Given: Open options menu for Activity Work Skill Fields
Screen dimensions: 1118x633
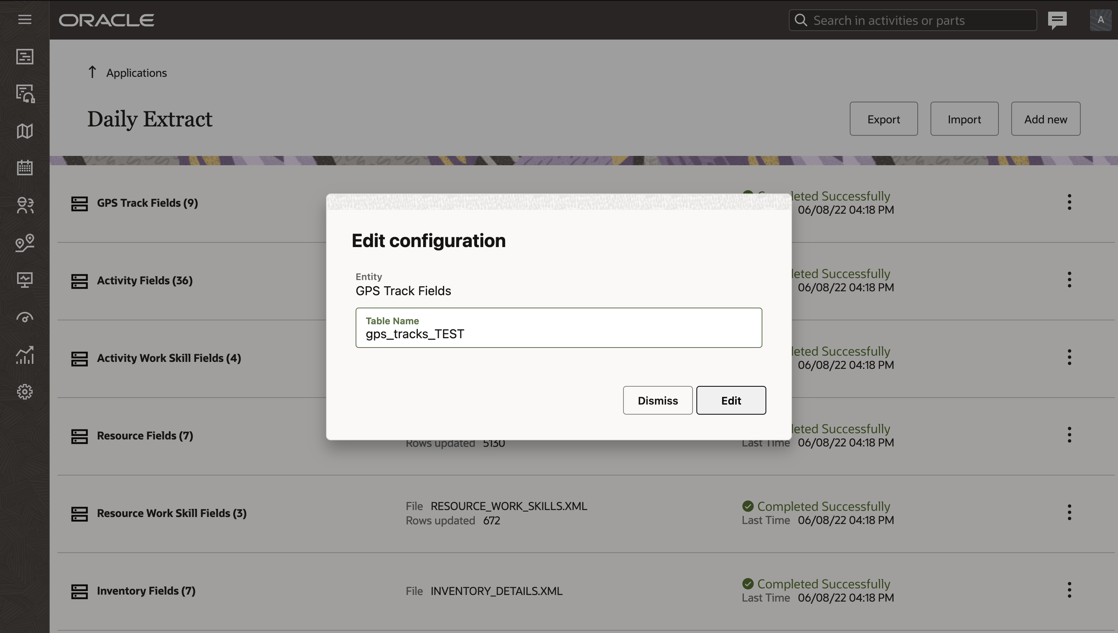Looking at the screenshot, I should pos(1069,357).
